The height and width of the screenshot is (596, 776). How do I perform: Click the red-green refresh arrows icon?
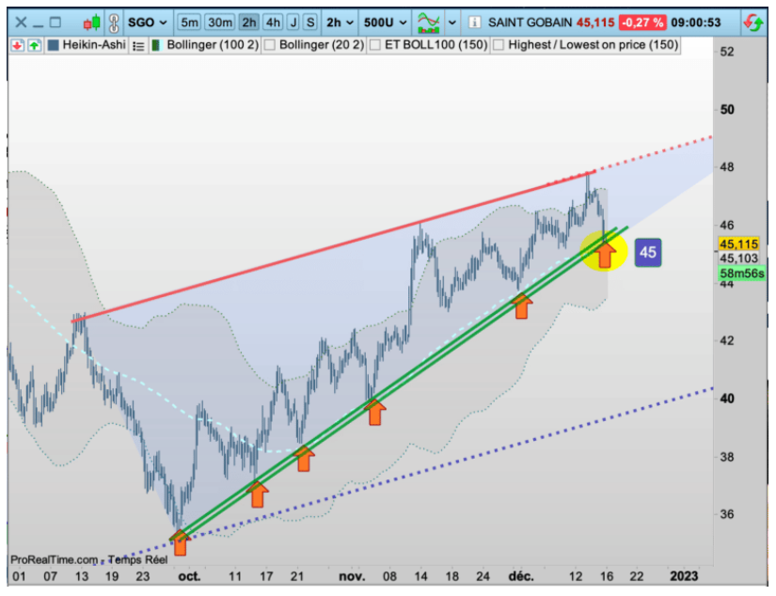[x=753, y=23]
